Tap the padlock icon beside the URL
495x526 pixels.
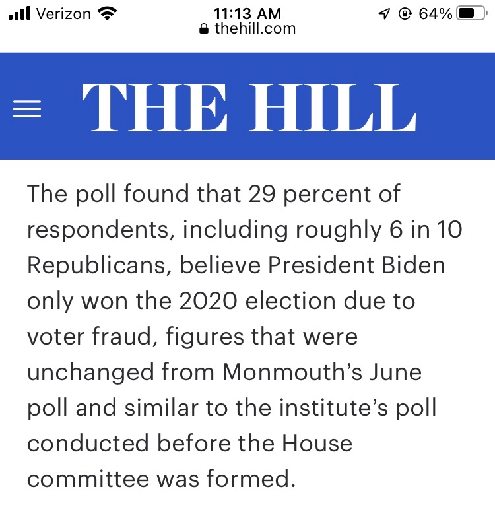(x=204, y=29)
